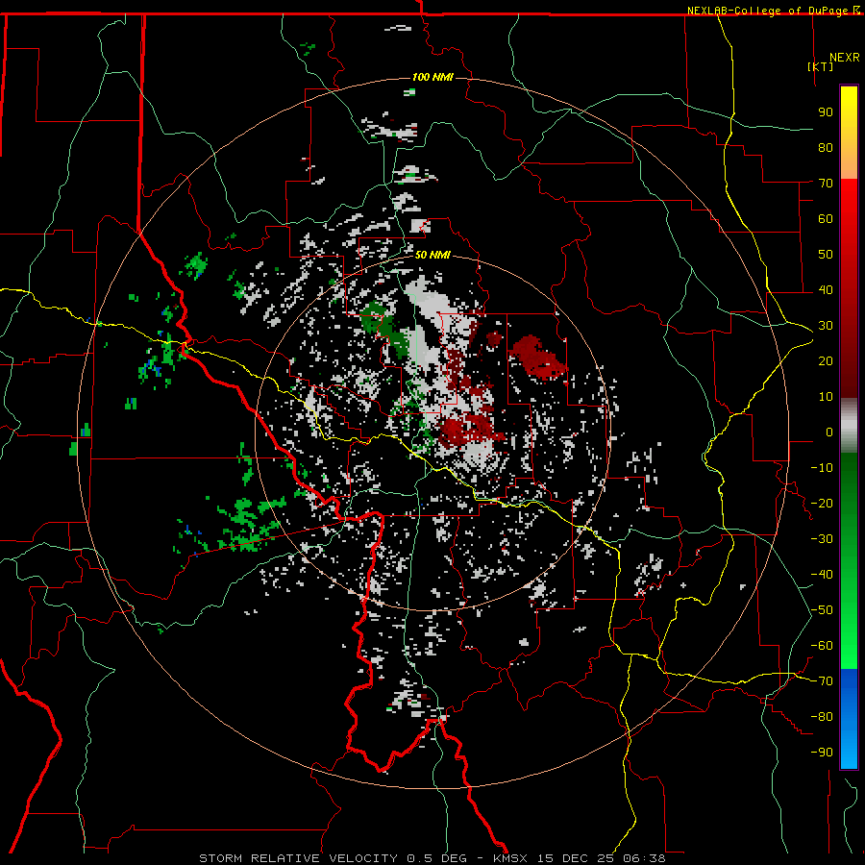Click the -10 value on the velocity scale
The height and width of the screenshot is (865, 865).
pos(822,468)
